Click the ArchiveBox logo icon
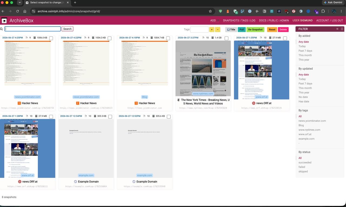 pos(4,21)
